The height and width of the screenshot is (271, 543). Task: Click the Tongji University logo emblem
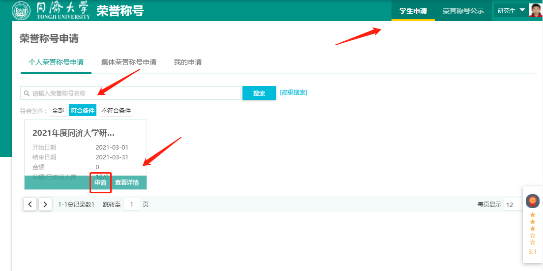[x=21, y=10]
